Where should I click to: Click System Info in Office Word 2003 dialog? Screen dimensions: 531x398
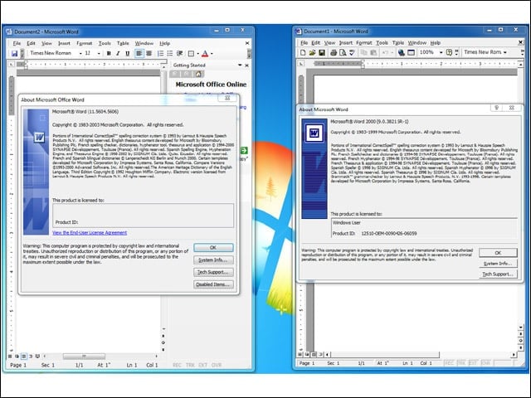coord(213,260)
